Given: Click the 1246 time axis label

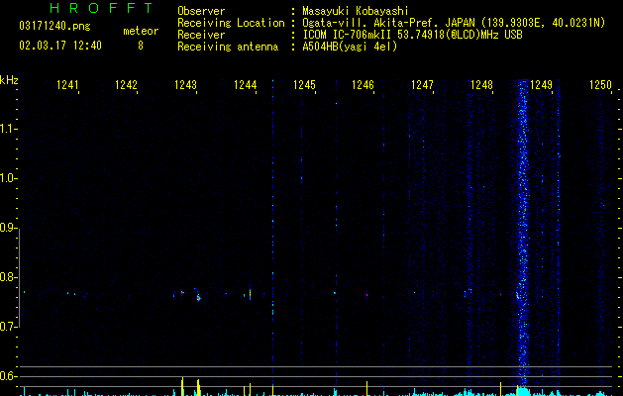Looking at the screenshot, I should [x=363, y=85].
